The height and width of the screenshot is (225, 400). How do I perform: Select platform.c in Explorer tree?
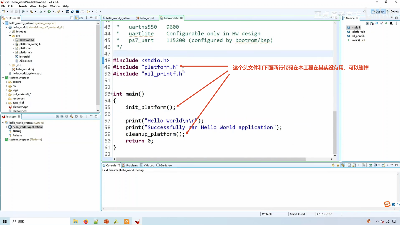(x=25, y=48)
